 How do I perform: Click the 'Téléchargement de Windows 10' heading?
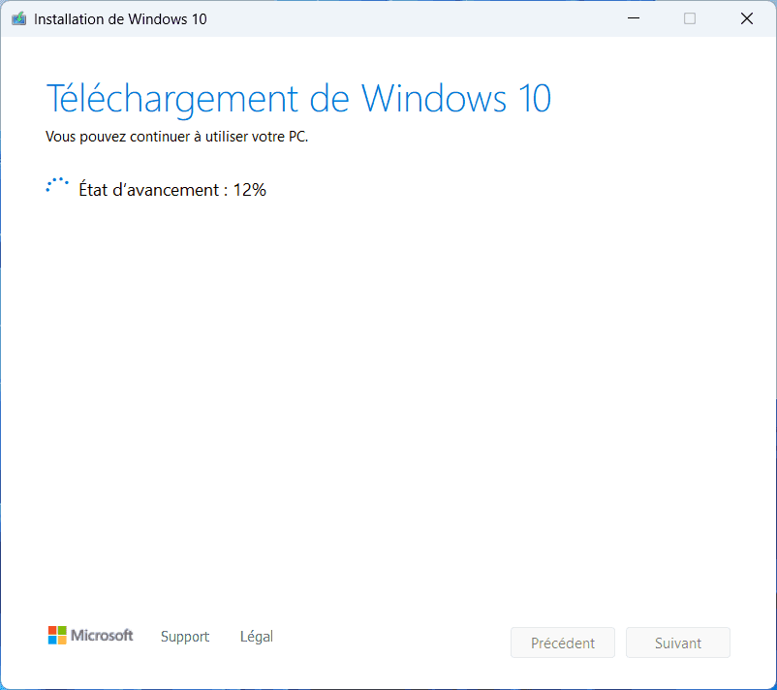click(x=298, y=99)
